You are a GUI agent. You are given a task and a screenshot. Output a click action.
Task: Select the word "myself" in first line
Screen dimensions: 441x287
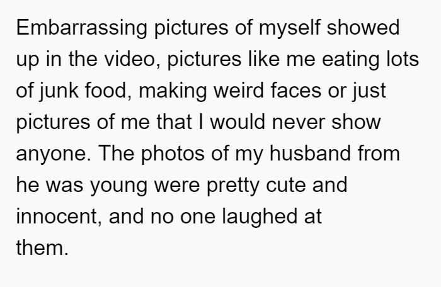pyautogui.click(x=289, y=28)
